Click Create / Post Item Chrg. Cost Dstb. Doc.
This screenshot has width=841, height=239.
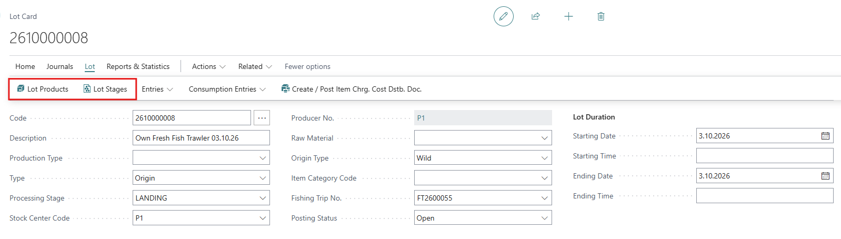tap(352, 89)
